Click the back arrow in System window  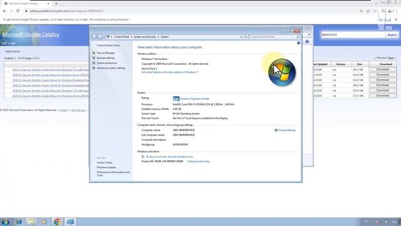pos(95,37)
